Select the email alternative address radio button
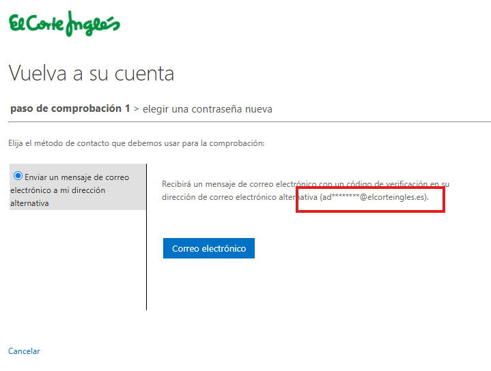491x371 pixels. click(x=18, y=176)
